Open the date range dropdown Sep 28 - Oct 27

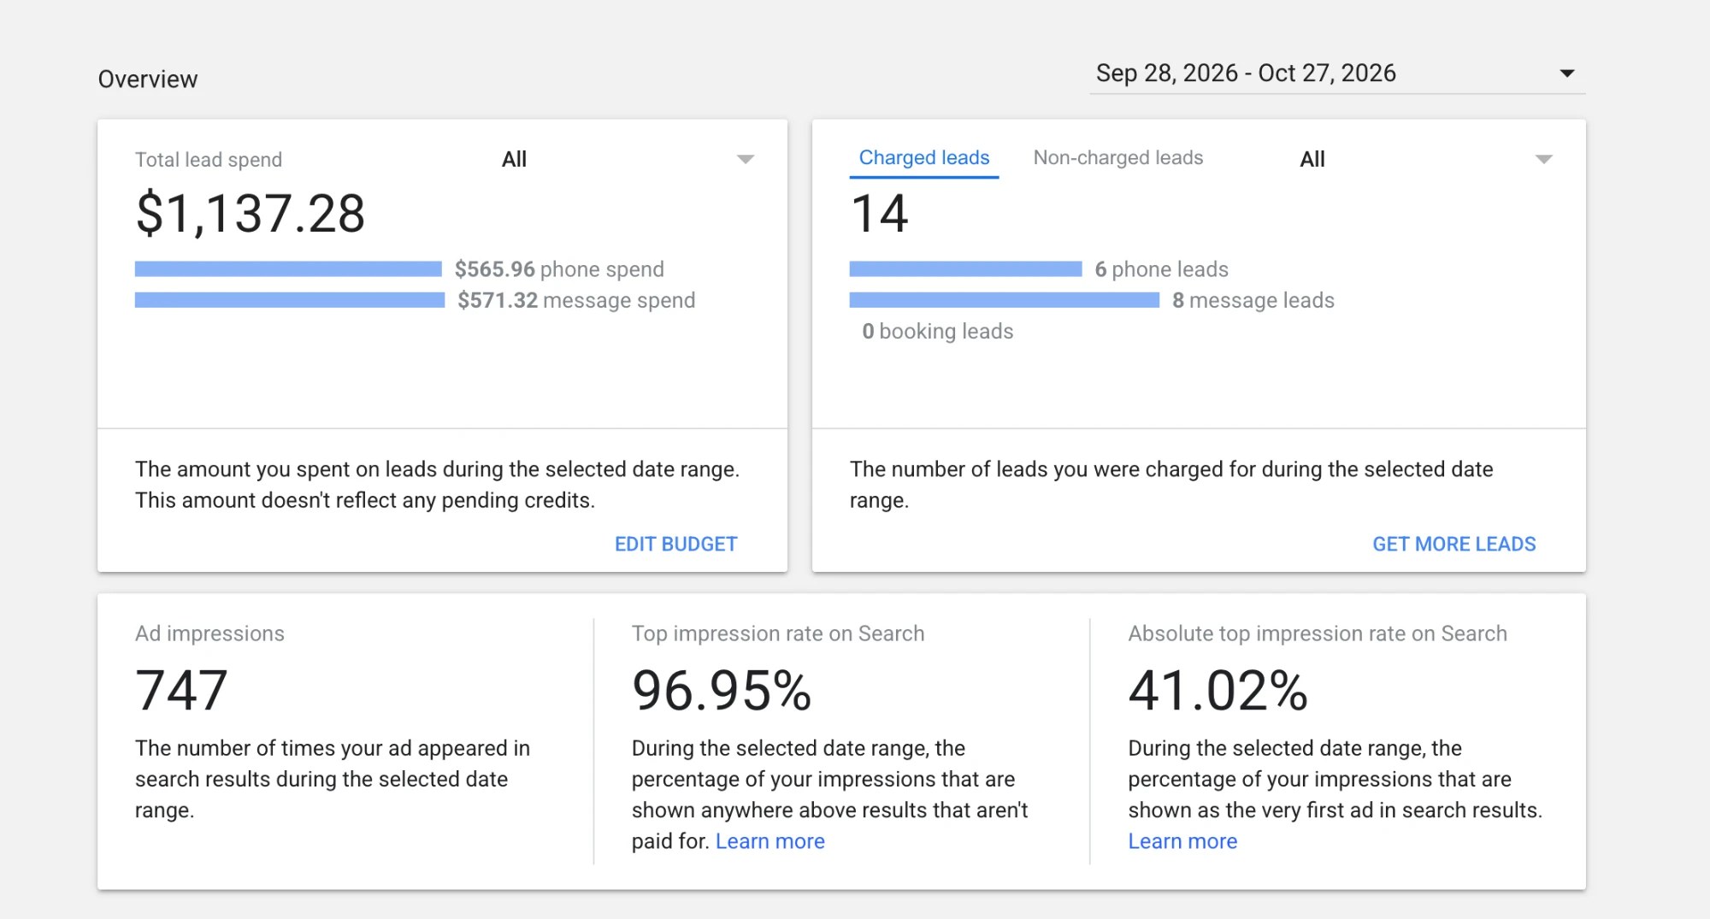1336,74
